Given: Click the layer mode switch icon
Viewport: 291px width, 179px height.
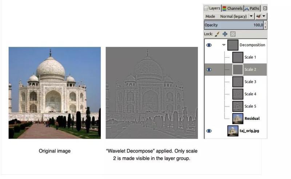Looking at the screenshot, I should click(258, 16).
